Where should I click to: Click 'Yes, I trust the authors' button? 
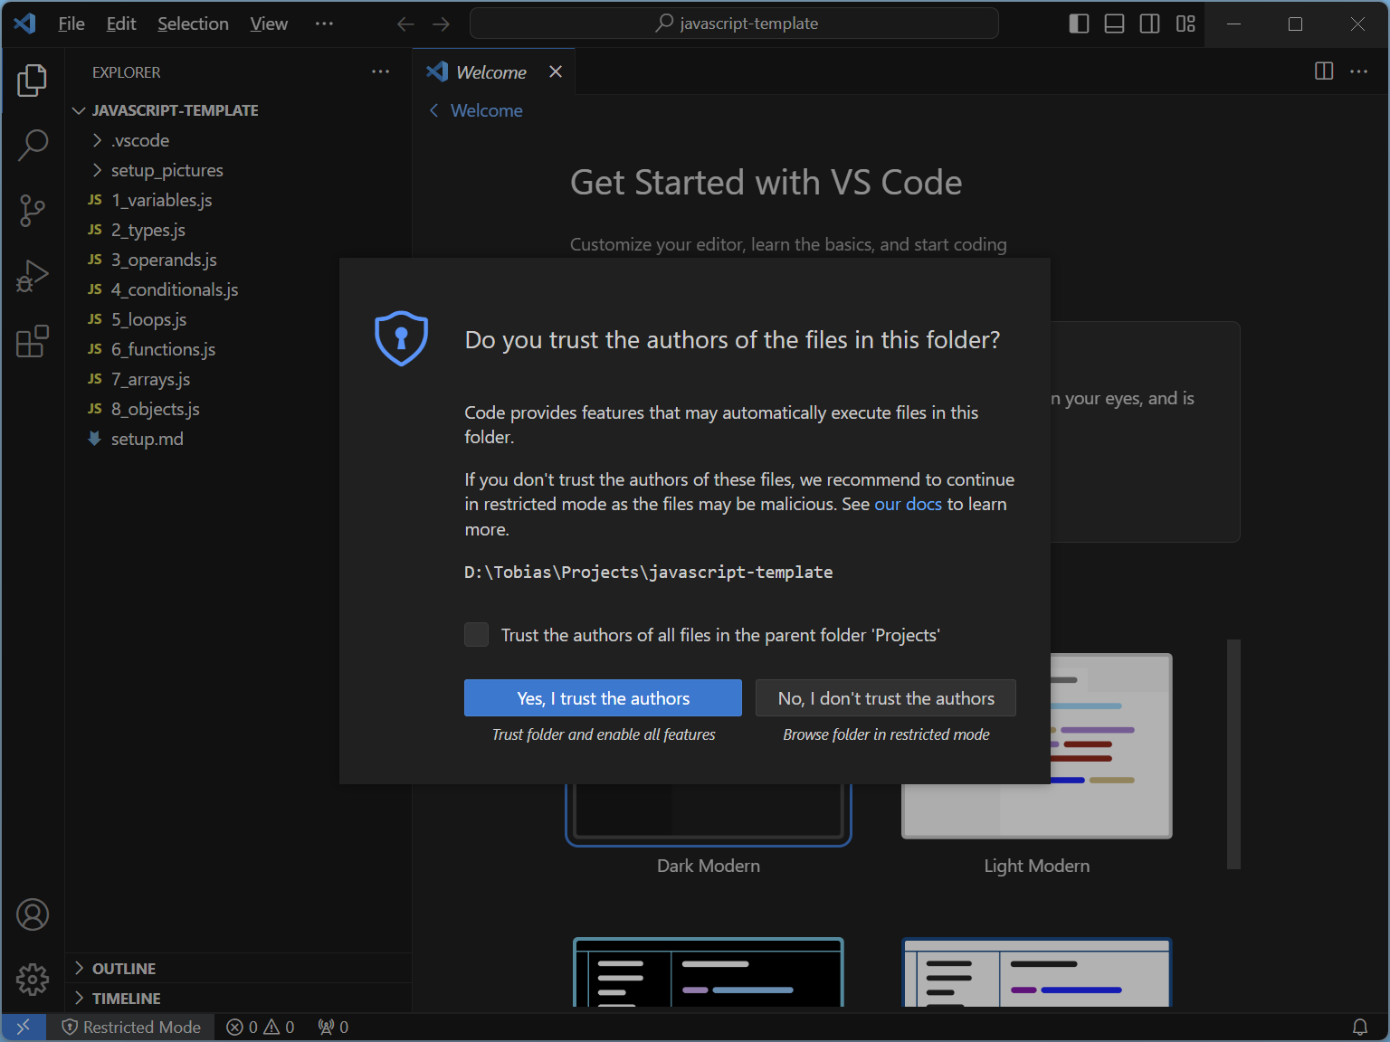coord(603,698)
